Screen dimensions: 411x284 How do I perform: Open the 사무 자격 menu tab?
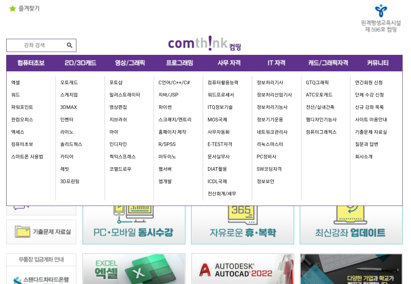tap(229, 63)
